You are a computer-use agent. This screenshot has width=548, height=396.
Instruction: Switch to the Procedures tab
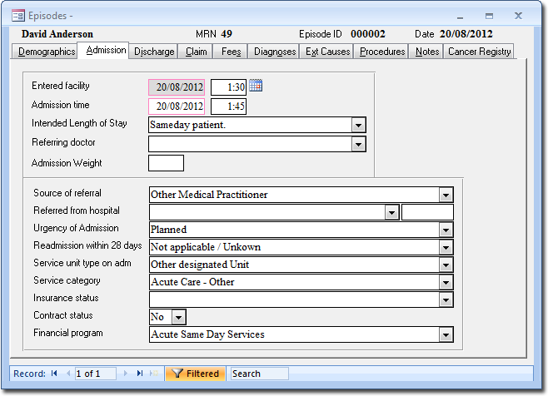tap(383, 52)
